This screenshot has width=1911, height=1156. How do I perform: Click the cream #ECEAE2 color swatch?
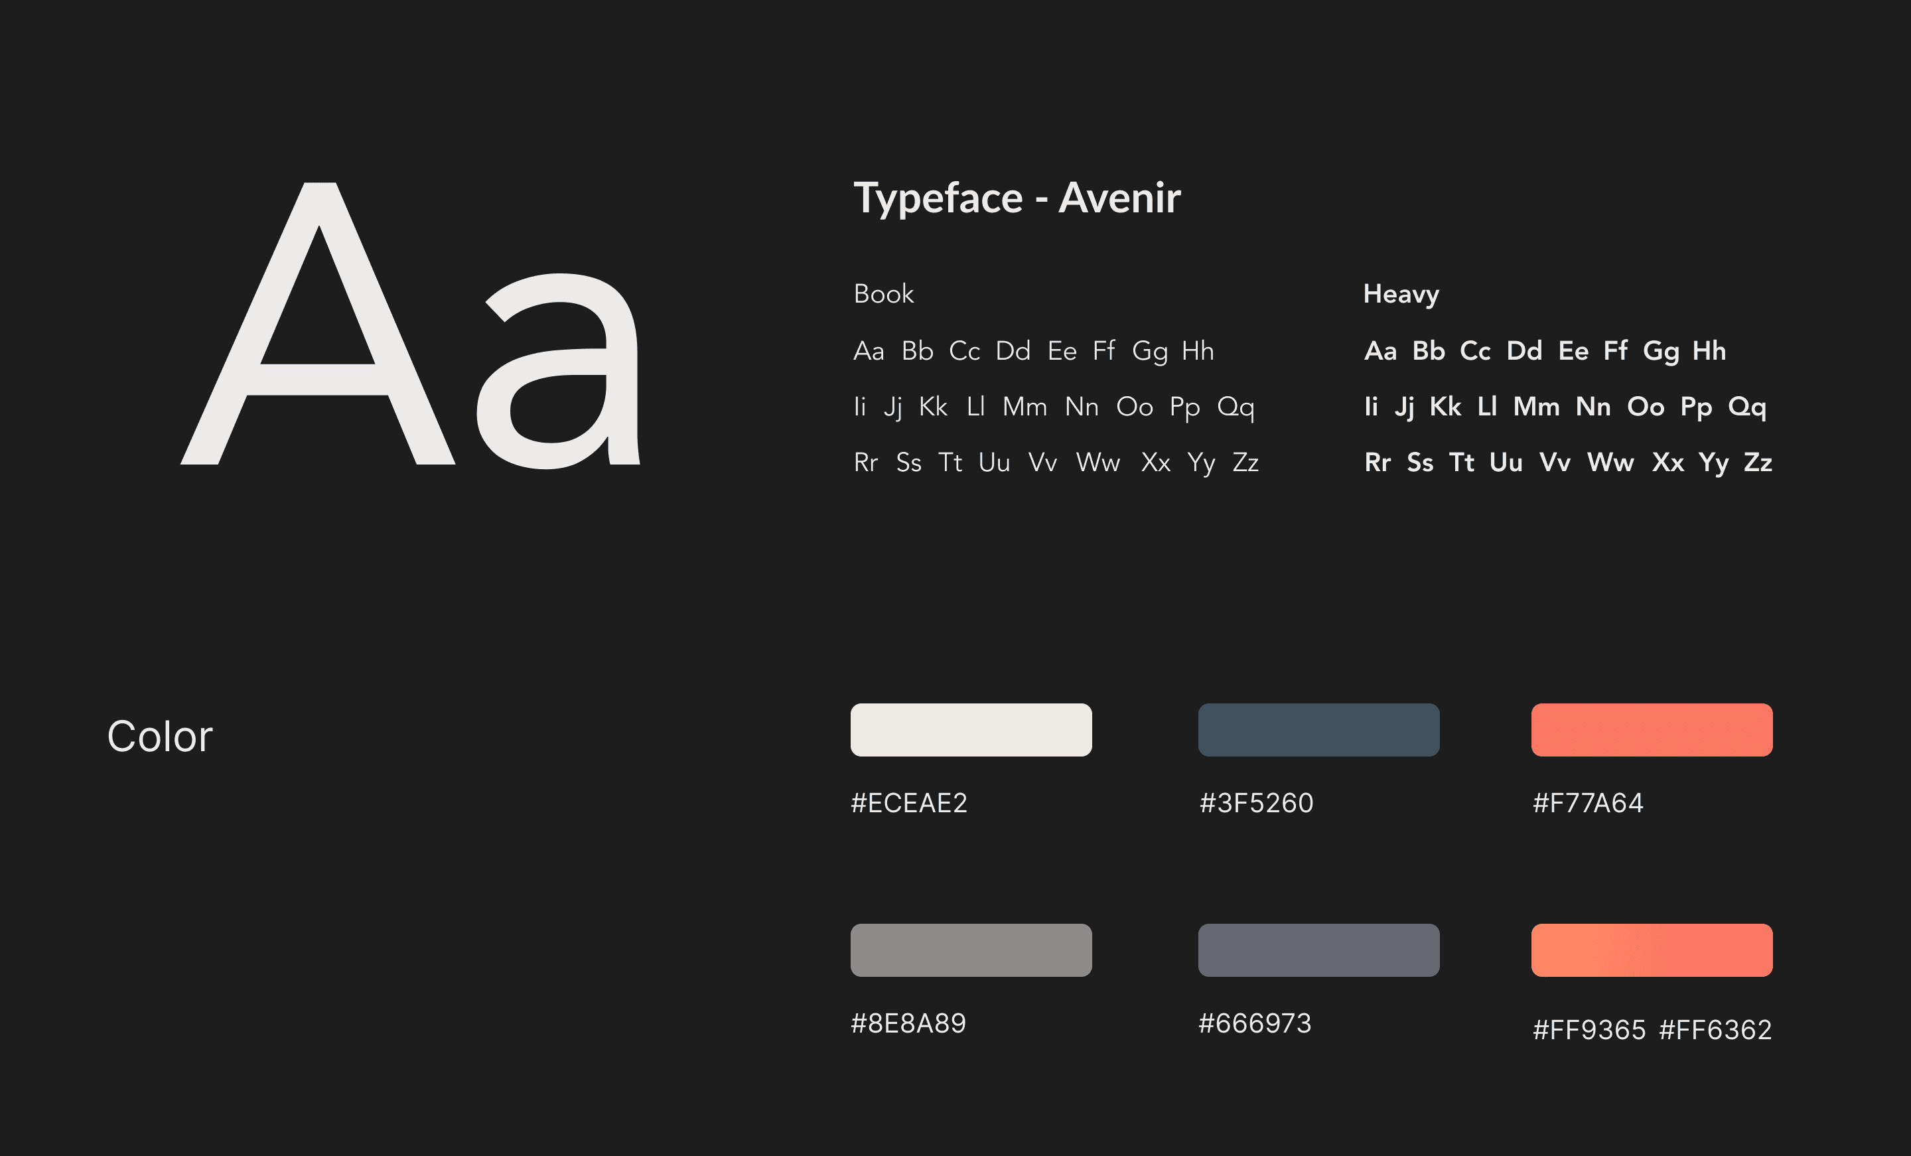point(970,729)
